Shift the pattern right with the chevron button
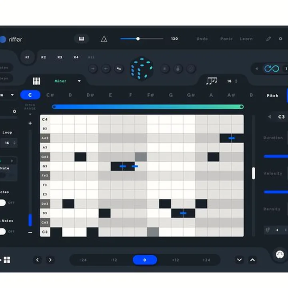 (x=50, y=260)
